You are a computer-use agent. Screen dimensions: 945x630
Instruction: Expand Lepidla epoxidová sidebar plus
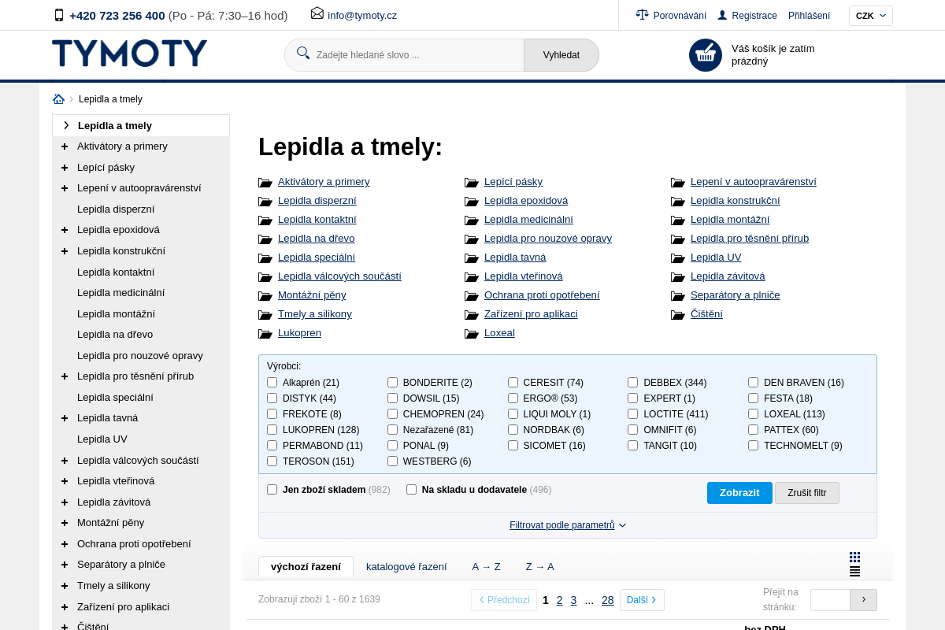65,230
